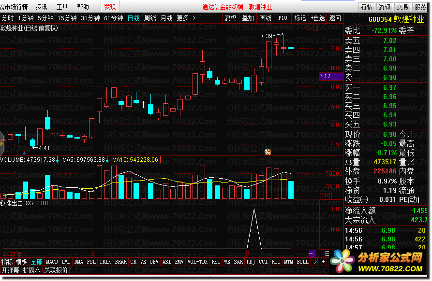Open F10 company information
432x281 pixels.
pos(283,18)
